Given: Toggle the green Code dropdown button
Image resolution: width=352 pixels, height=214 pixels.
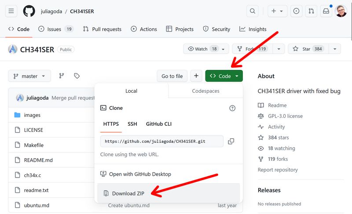Looking at the screenshot, I should click(x=224, y=76).
